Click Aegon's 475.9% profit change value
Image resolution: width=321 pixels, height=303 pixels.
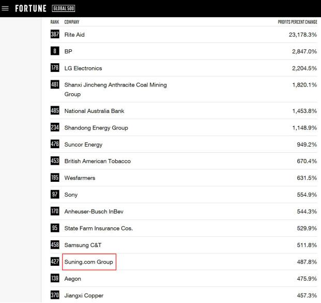pos(307,279)
